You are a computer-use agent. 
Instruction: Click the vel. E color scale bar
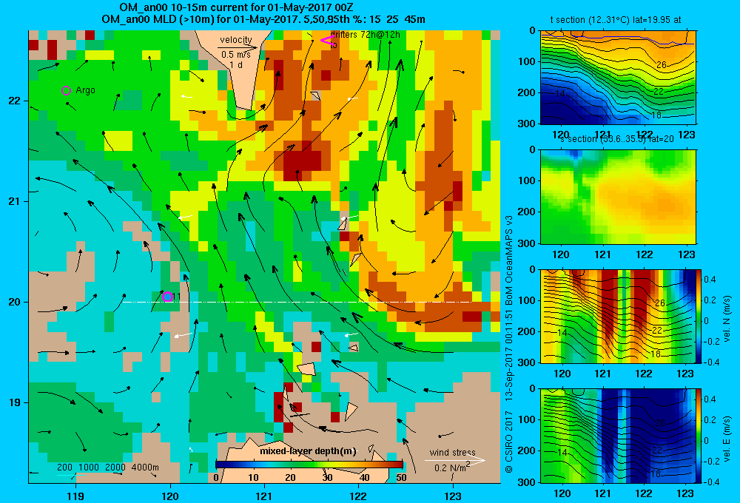tap(699, 436)
